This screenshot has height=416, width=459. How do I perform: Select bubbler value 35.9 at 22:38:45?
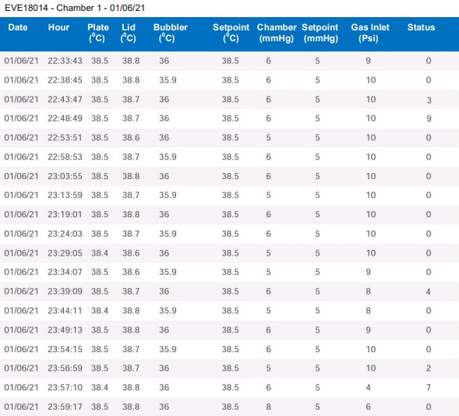tap(168, 80)
